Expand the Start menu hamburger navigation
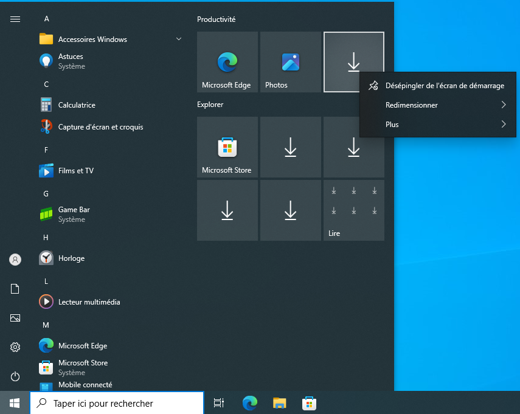The image size is (520, 414). [15, 19]
